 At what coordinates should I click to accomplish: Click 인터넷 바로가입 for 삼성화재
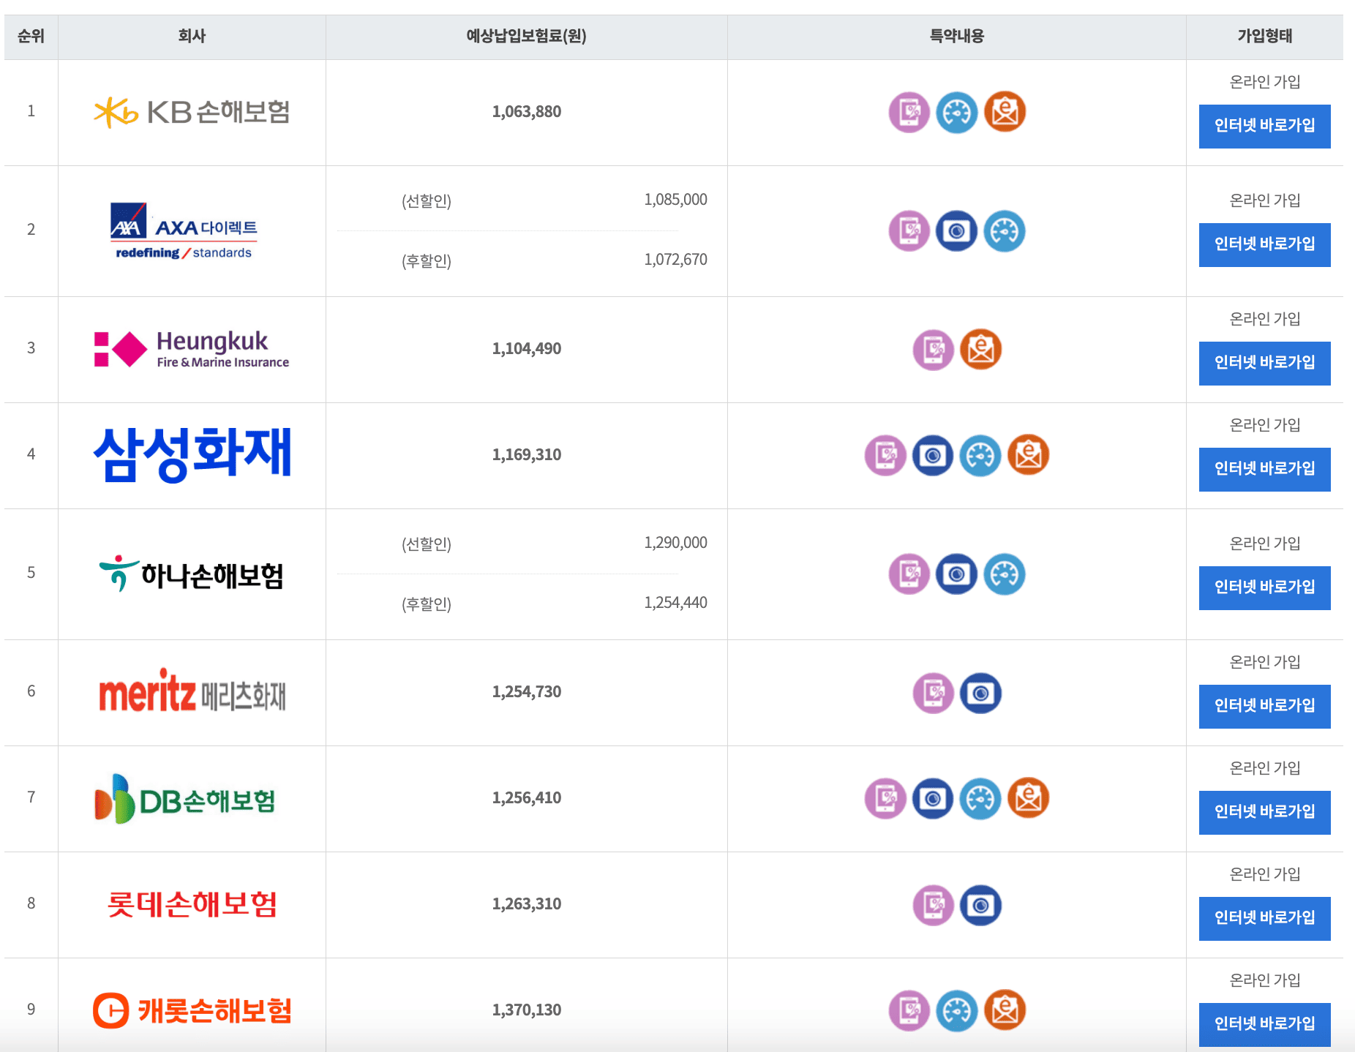(1264, 470)
